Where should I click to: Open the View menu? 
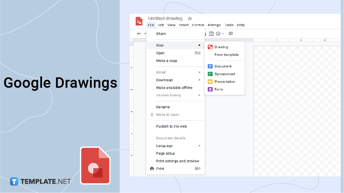pos(171,25)
